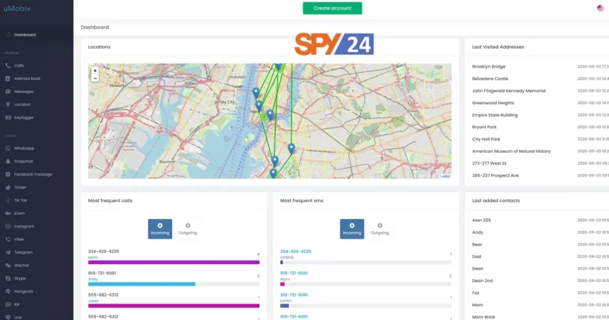Click the Zoom camera icon
The image size is (609, 320).
(x=8, y=213)
